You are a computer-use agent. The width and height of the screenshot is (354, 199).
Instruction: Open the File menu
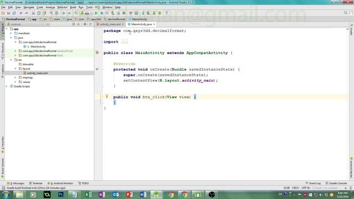3,7
